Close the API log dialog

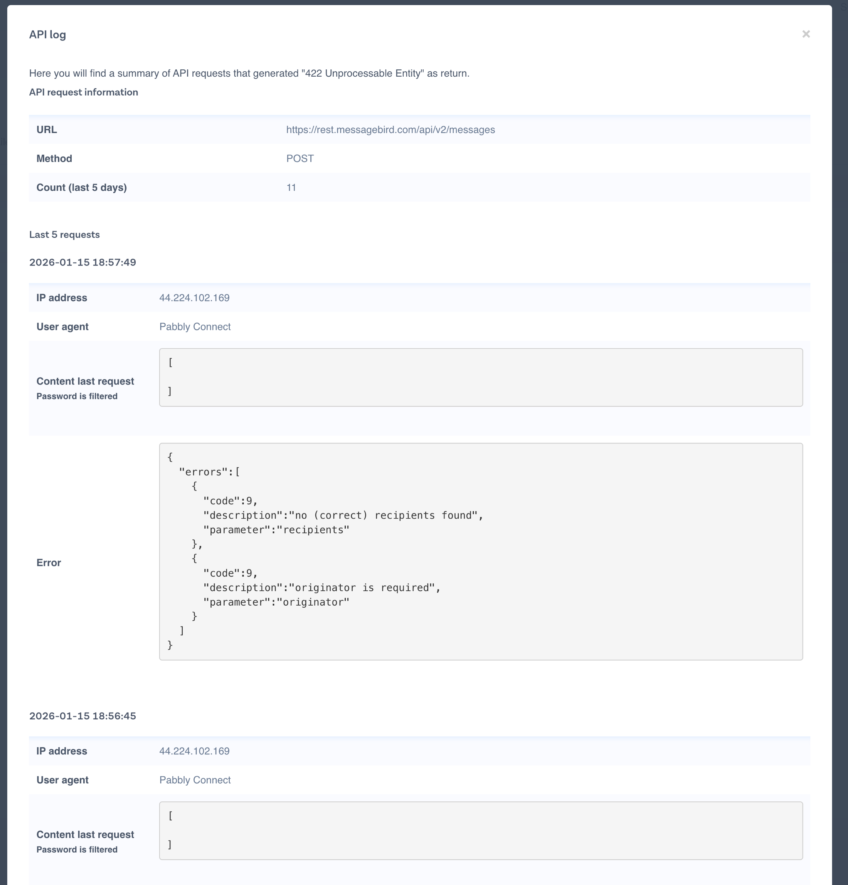click(806, 34)
